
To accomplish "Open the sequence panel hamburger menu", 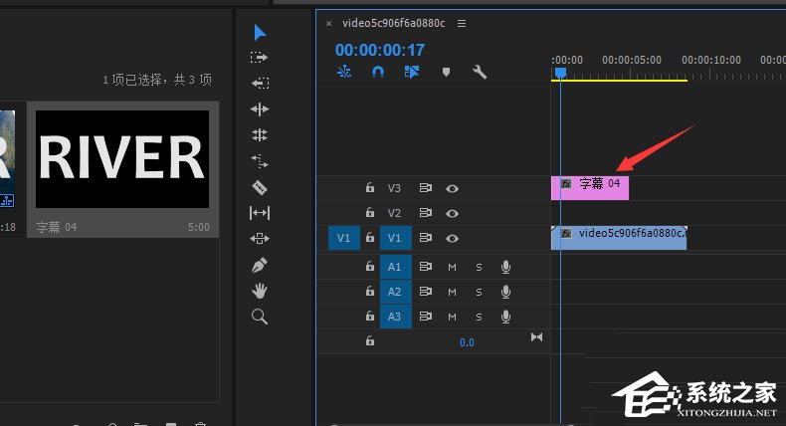I will pos(461,23).
